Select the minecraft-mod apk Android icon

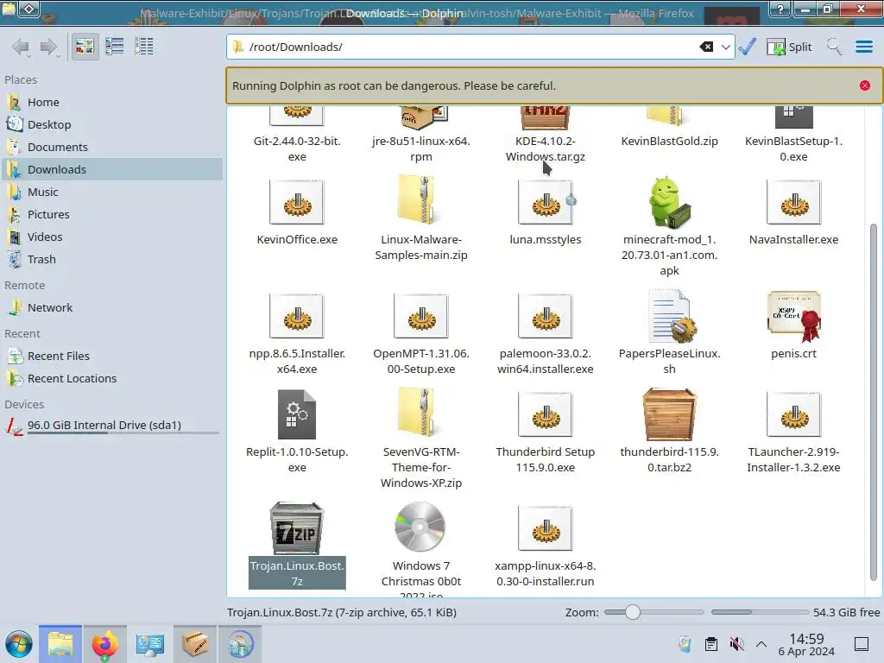click(669, 202)
